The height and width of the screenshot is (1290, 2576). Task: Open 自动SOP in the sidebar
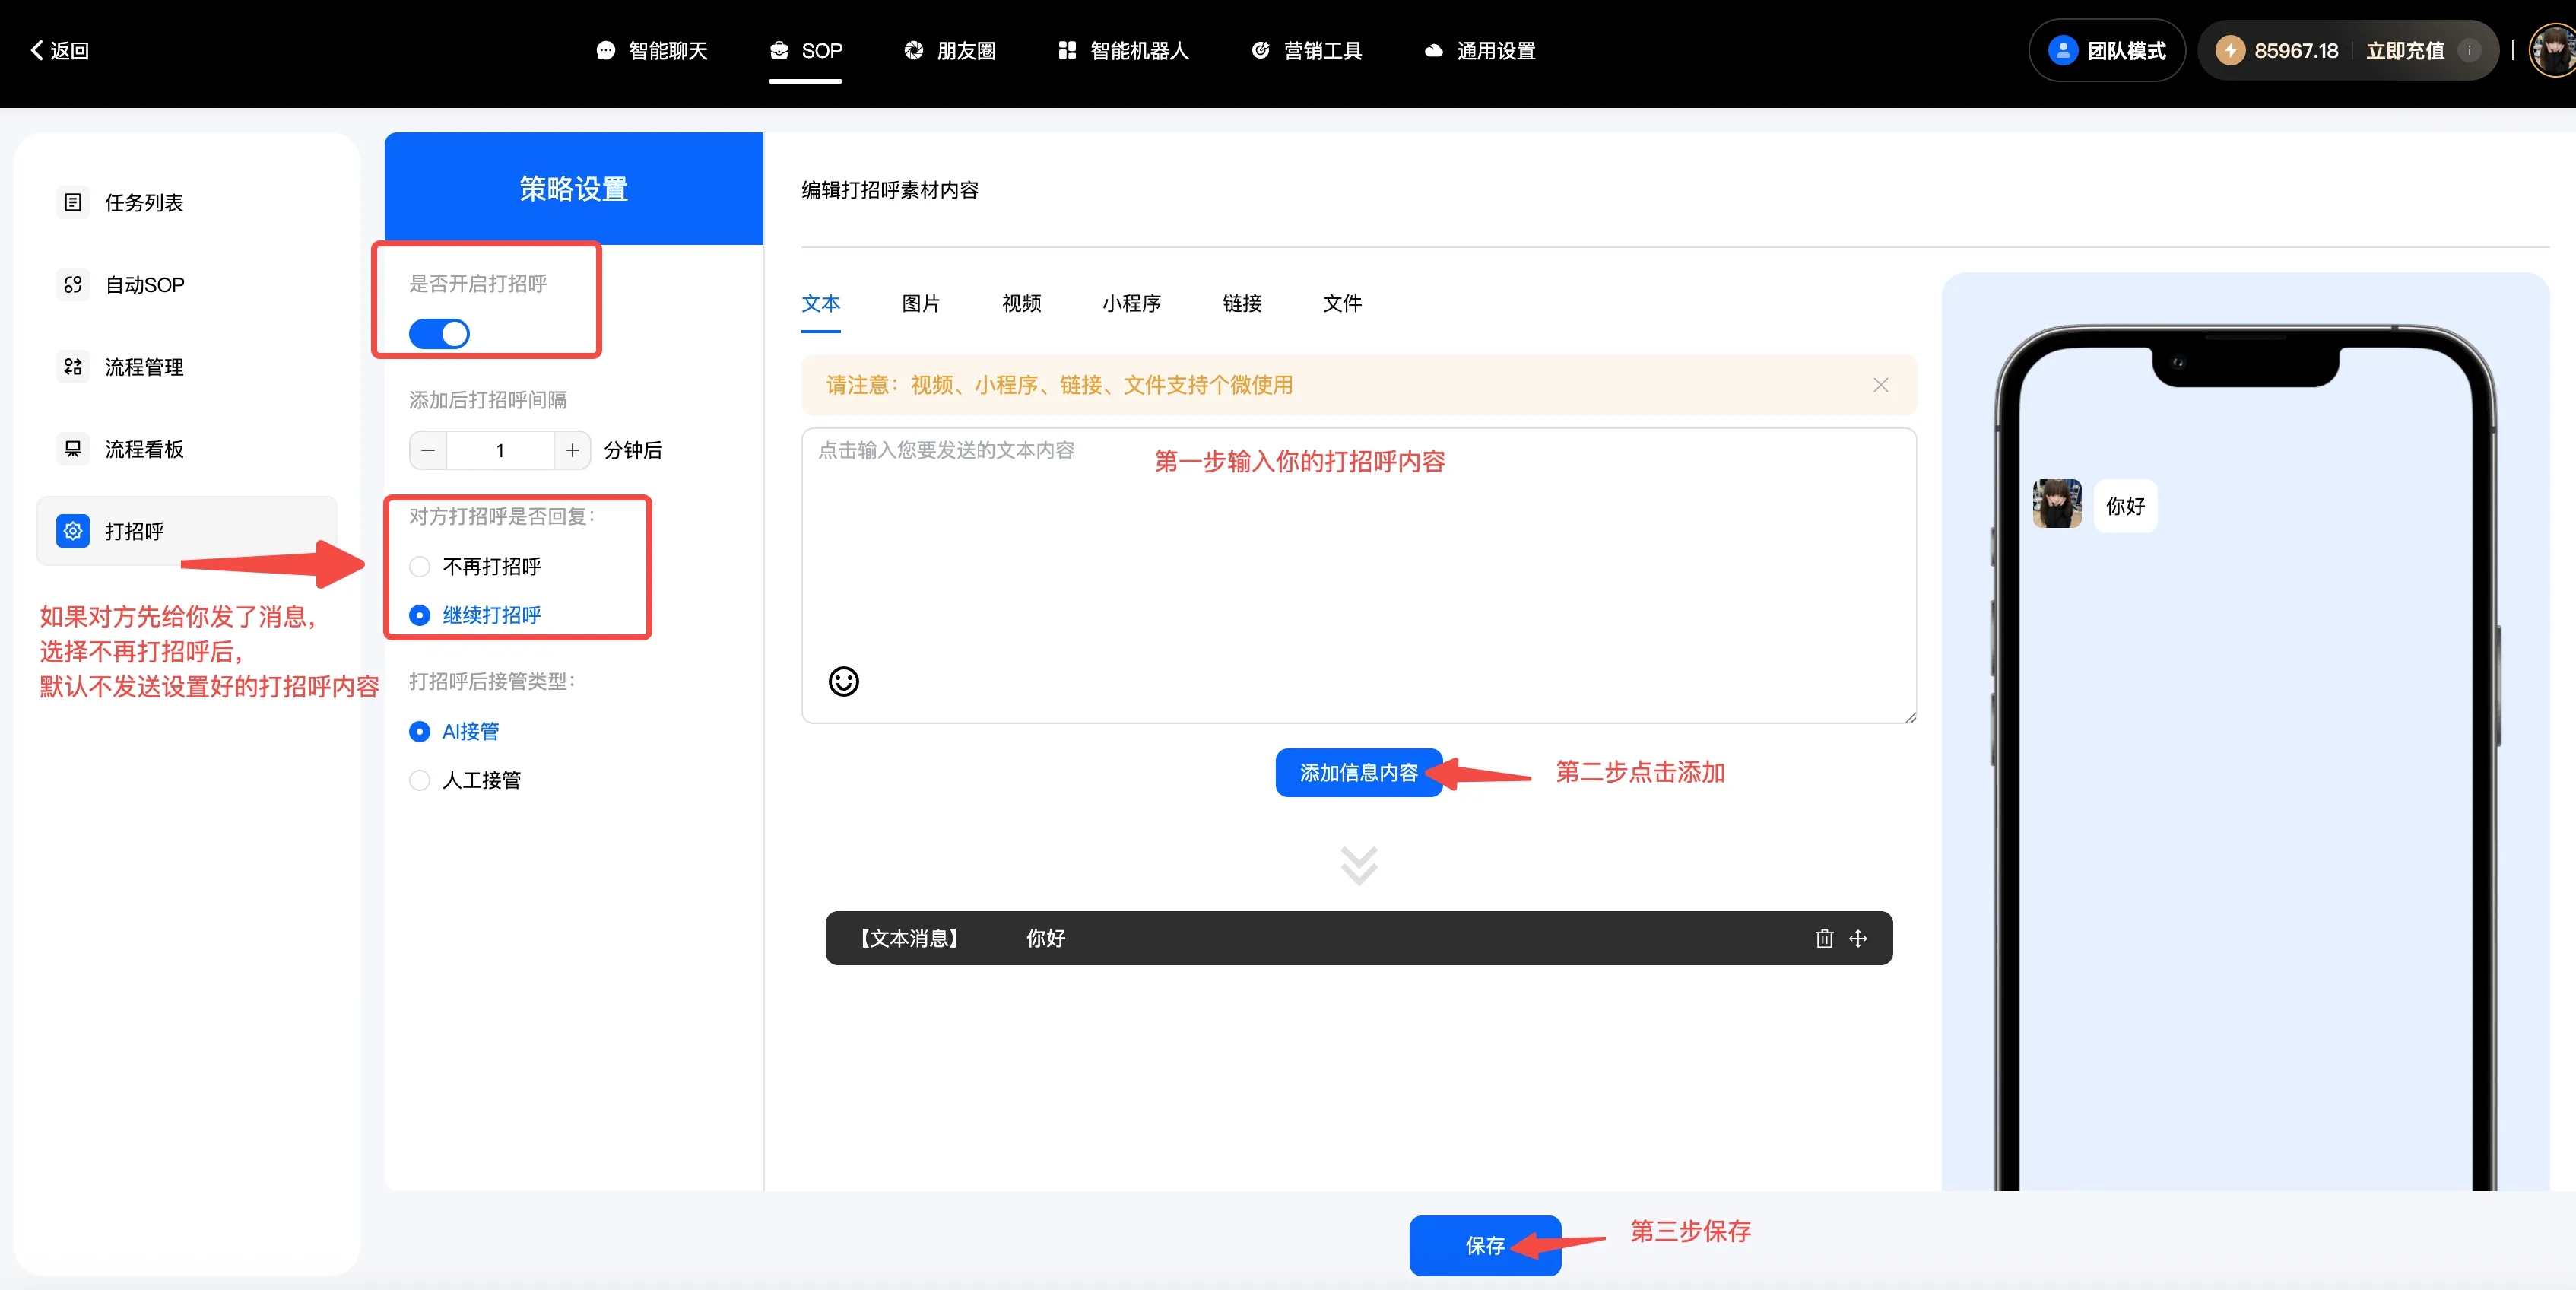(x=144, y=285)
